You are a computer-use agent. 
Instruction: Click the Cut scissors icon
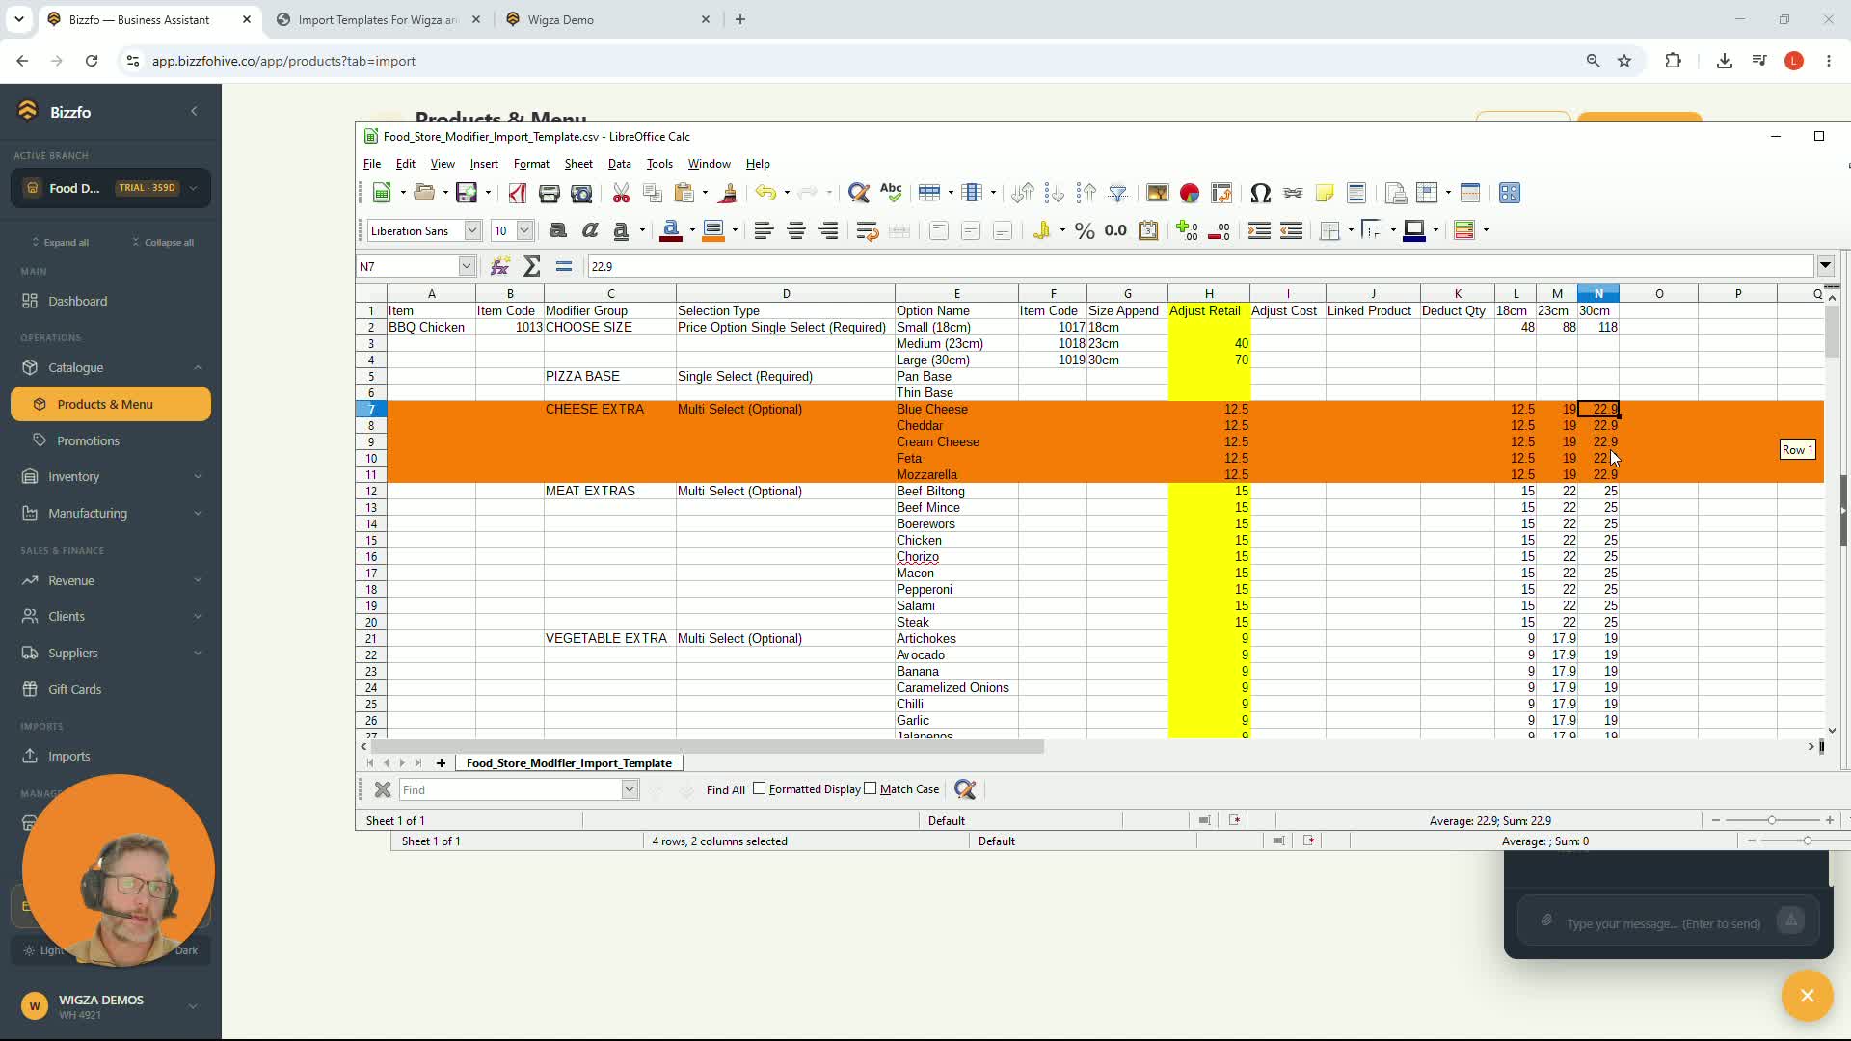[x=621, y=194]
